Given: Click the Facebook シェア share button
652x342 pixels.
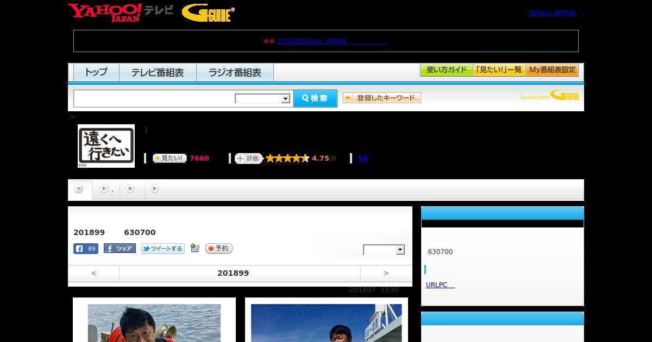Looking at the screenshot, I should 120,249.
